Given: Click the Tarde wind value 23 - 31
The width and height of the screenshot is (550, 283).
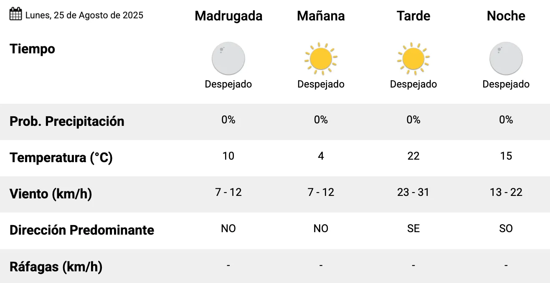Looking at the screenshot, I should [x=413, y=192].
